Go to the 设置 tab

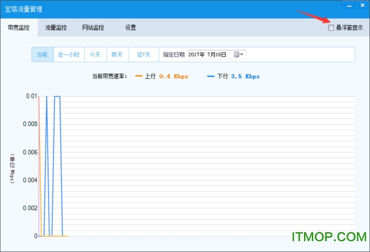point(131,28)
